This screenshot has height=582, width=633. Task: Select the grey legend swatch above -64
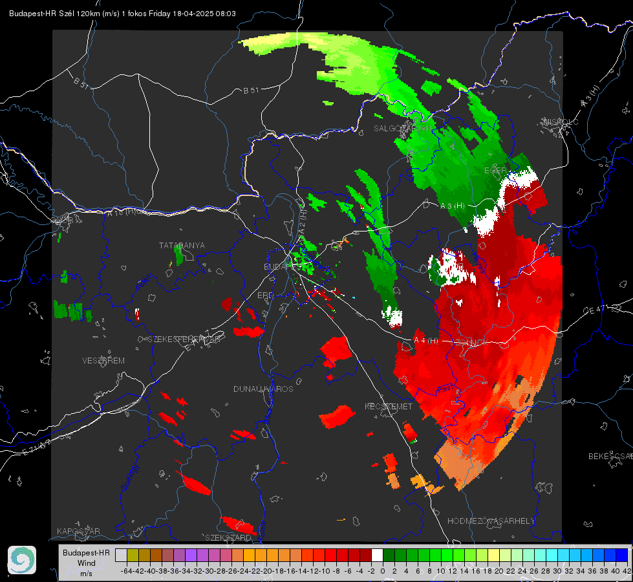click(x=121, y=555)
